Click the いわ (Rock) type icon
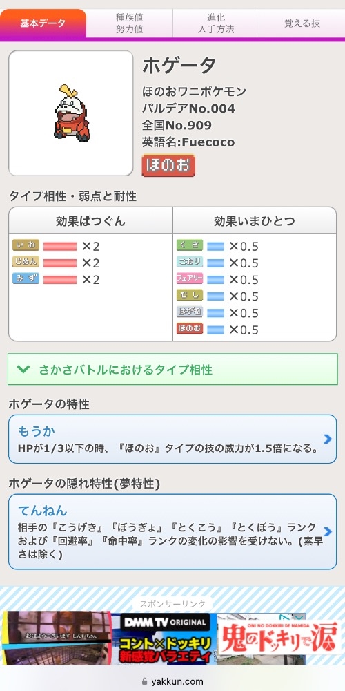Screen dimensions: 345x691 [x=26, y=245]
